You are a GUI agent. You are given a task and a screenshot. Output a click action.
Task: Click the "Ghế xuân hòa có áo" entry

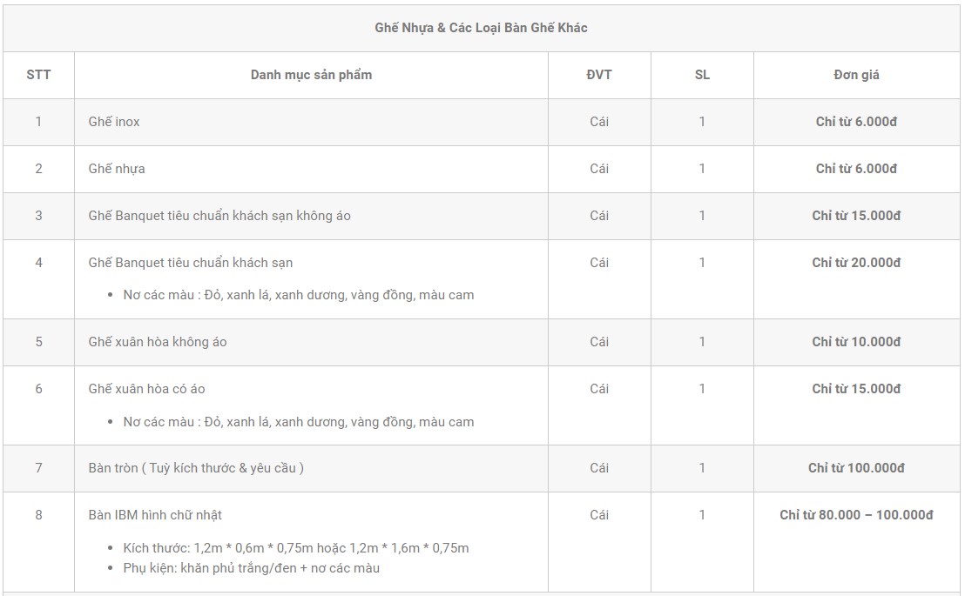click(x=147, y=389)
